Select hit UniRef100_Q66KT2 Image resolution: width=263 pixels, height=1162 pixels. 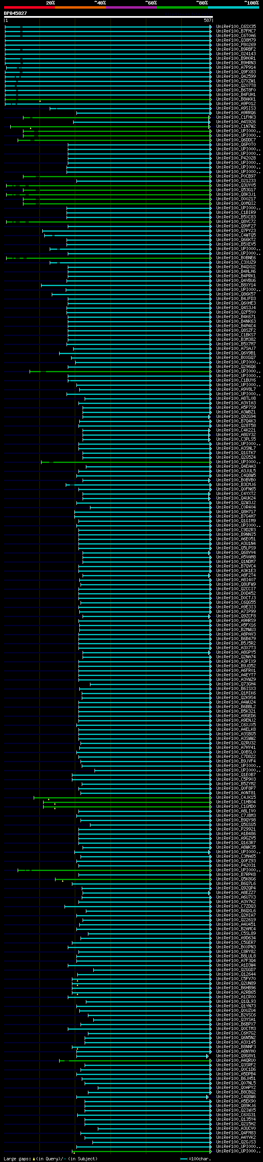[x=236, y=239]
